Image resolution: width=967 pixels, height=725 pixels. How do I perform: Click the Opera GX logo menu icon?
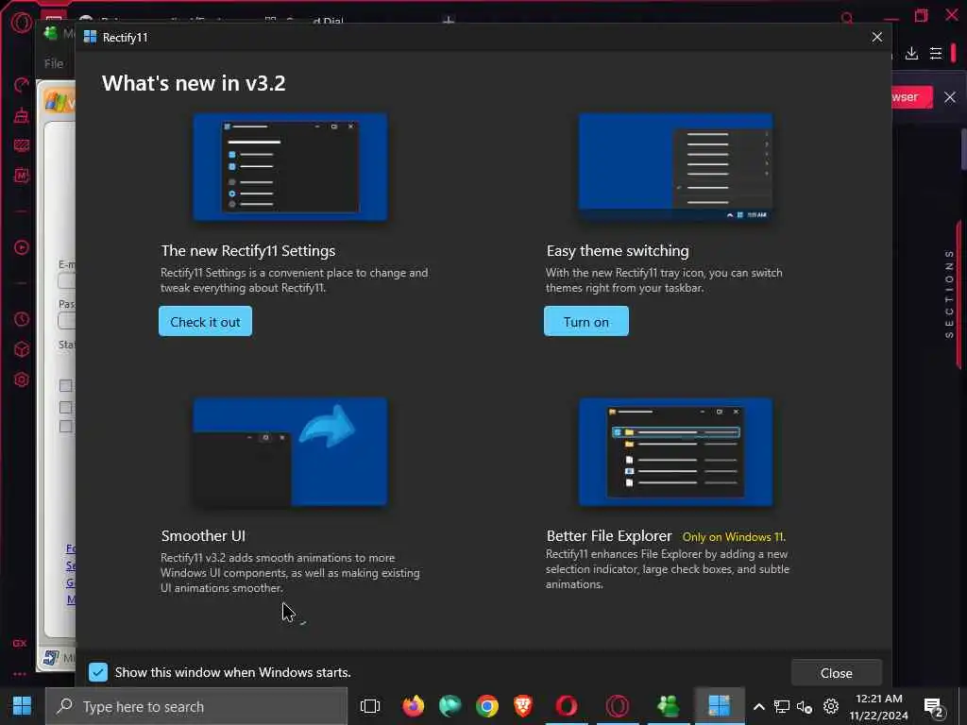coord(21,23)
